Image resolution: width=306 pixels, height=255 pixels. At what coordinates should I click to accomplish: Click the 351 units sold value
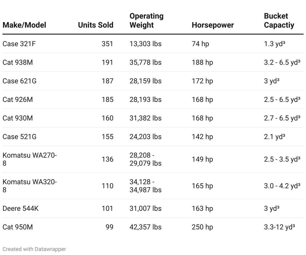(107, 44)
